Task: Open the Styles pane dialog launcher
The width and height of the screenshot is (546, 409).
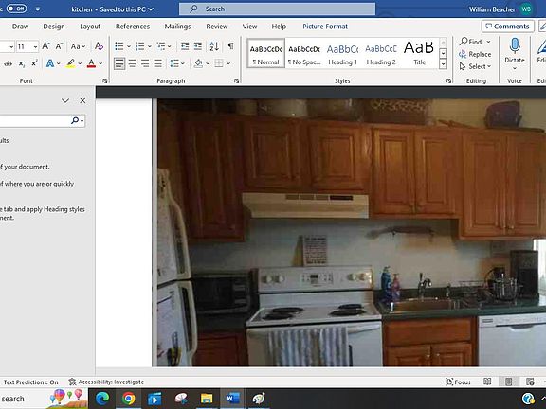Action: (x=448, y=81)
